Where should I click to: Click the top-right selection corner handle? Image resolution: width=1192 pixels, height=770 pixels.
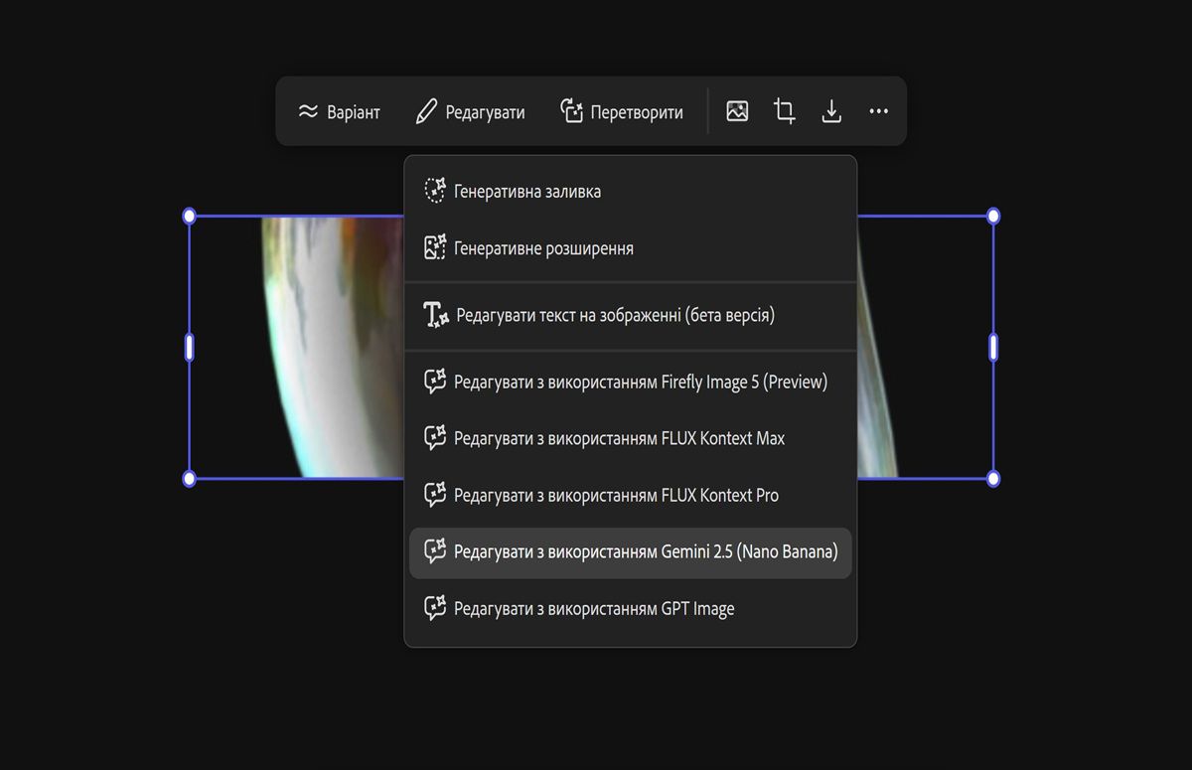[x=993, y=216]
